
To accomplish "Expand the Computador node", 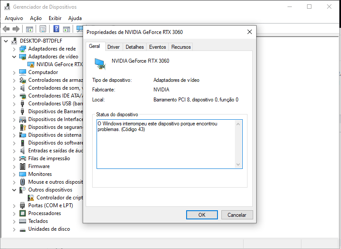I will (x=14, y=72).
